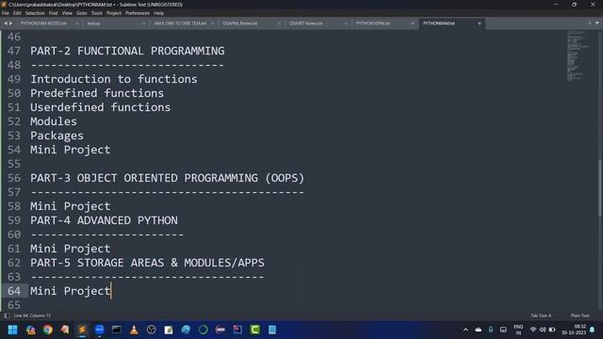
Task: Switch to the JAVA ONE TO ONE TEJA.txt tab
Action: (180, 24)
